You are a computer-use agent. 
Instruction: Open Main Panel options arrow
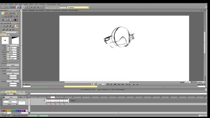click(17, 10)
